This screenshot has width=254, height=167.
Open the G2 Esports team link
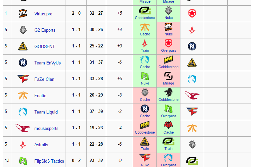coord(45,30)
